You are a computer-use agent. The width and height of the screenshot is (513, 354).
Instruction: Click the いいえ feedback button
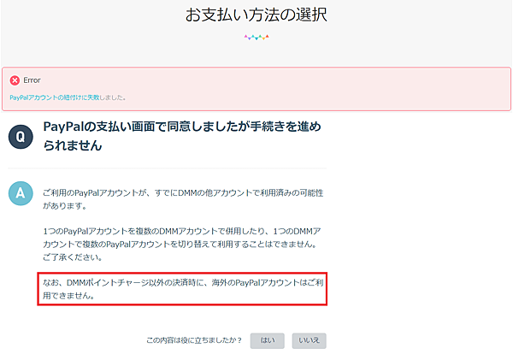pos(310,340)
